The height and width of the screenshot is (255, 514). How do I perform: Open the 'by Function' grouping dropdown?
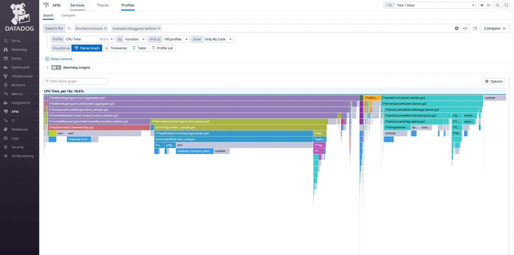pos(134,39)
